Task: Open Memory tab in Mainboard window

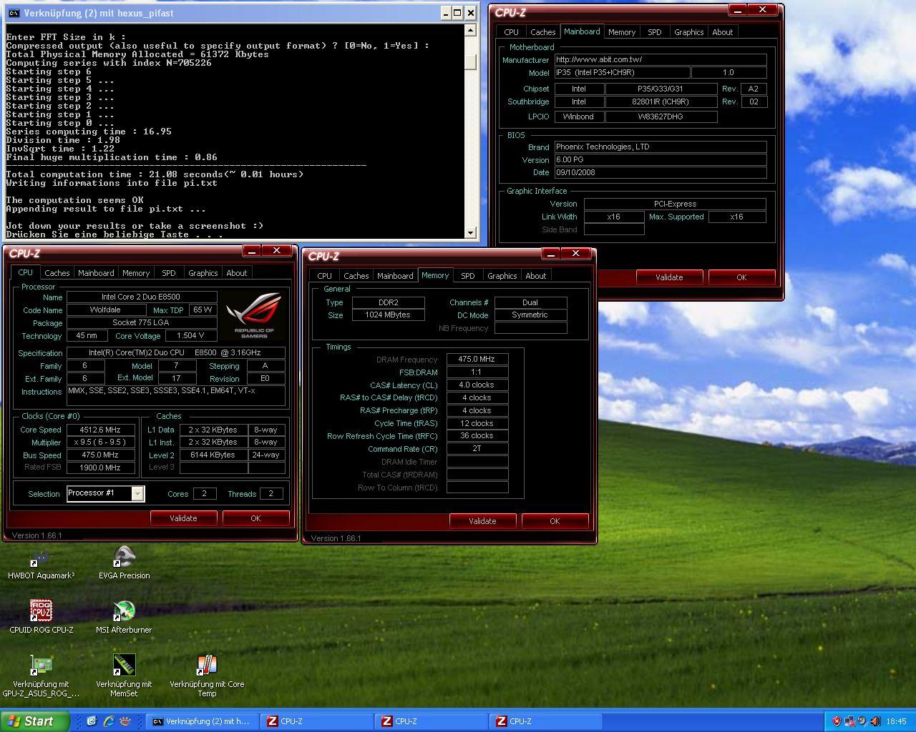Action: pos(622,32)
